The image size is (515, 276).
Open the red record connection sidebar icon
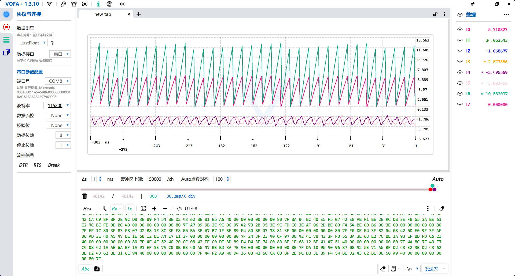click(x=6, y=27)
